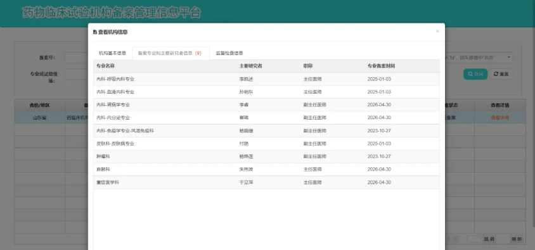
Task: Select the 肿瘤科 specialty row
Action: (266, 157)
